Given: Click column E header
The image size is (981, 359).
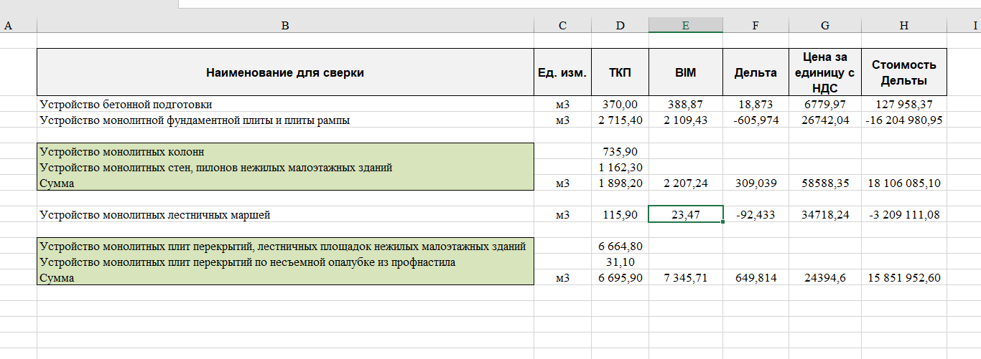Looking at the screenshot, I should point(685,26).
